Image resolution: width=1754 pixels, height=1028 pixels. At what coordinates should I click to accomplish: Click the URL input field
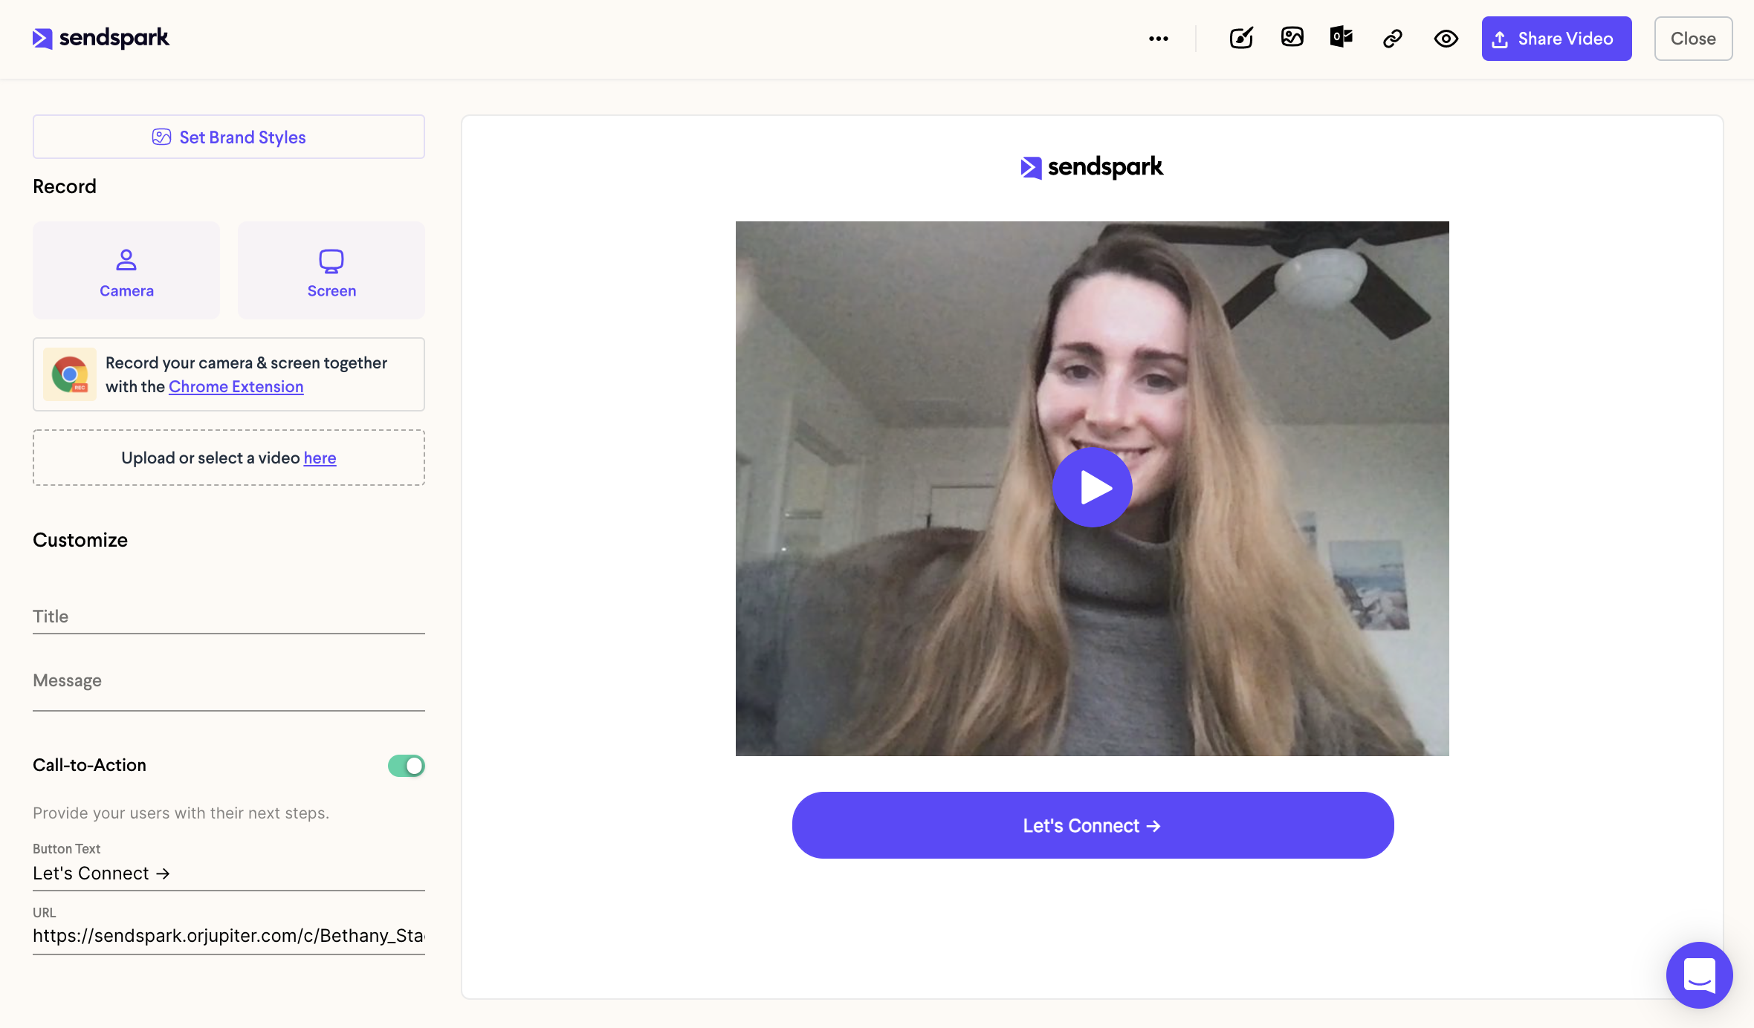(229, 934)
